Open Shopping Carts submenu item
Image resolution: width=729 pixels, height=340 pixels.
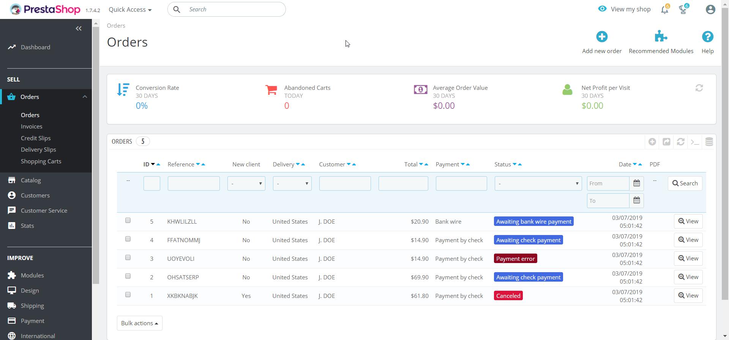tap(41, 161)
